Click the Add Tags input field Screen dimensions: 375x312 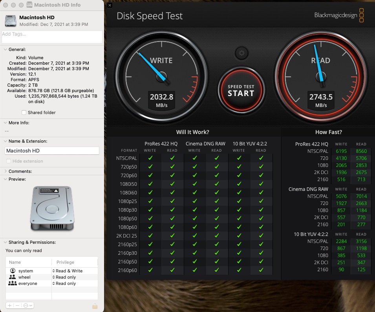(51, 37)
